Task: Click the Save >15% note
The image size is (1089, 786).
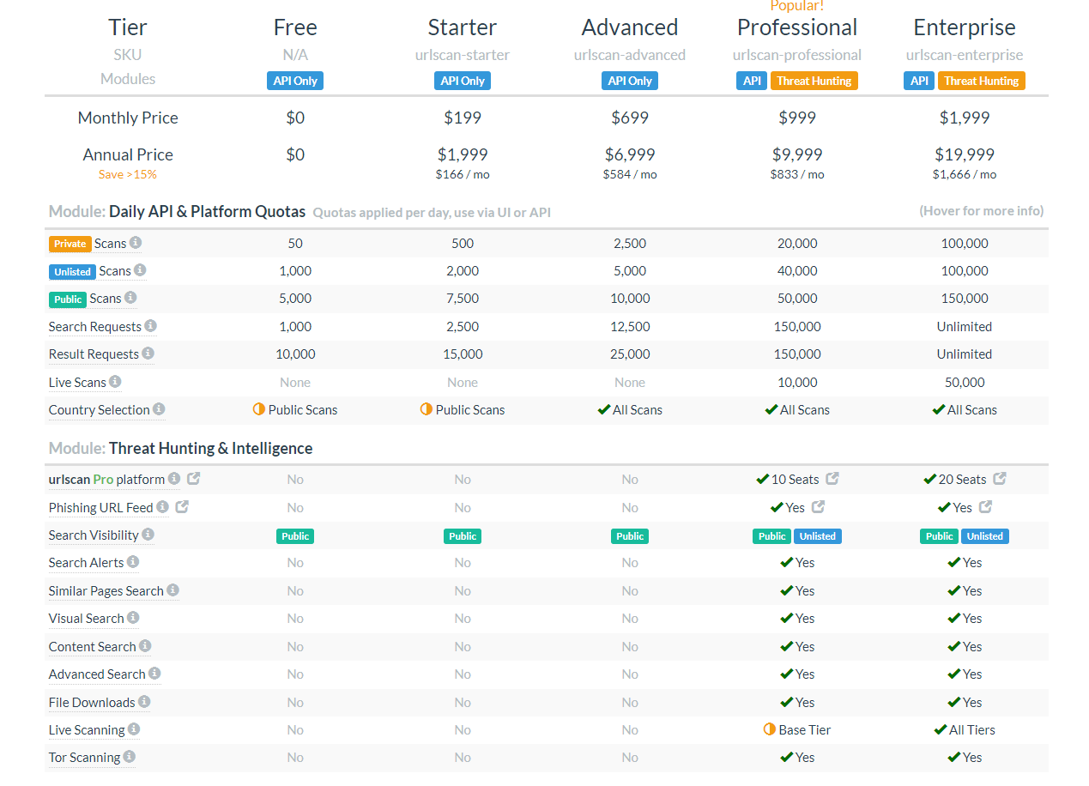Action: point(128,174)
